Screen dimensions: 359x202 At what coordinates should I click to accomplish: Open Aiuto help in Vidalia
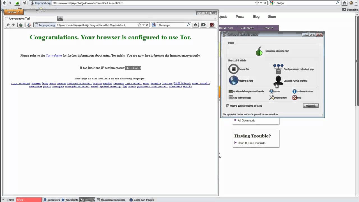tap(275, 91)
